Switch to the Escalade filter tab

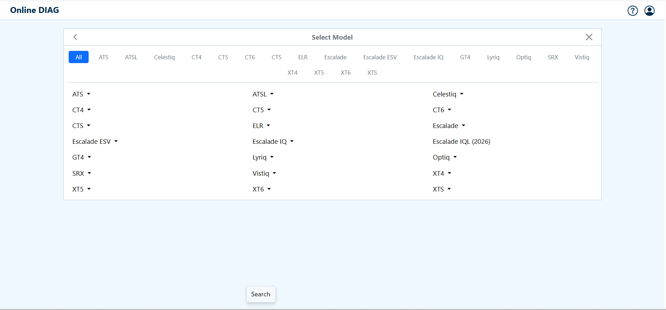point(335,57)
